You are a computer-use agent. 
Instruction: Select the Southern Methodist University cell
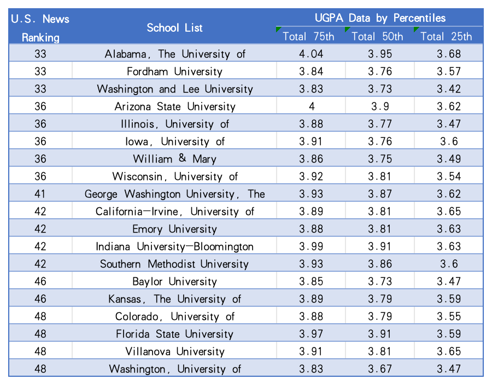(174, 264)
